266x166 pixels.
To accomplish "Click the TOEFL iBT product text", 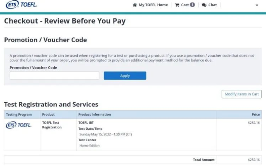I will point(86,123).
